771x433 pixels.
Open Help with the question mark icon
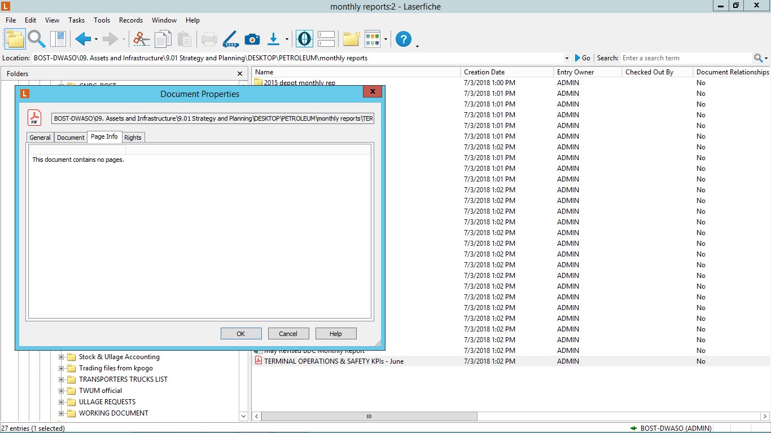[x=404, y=39]
